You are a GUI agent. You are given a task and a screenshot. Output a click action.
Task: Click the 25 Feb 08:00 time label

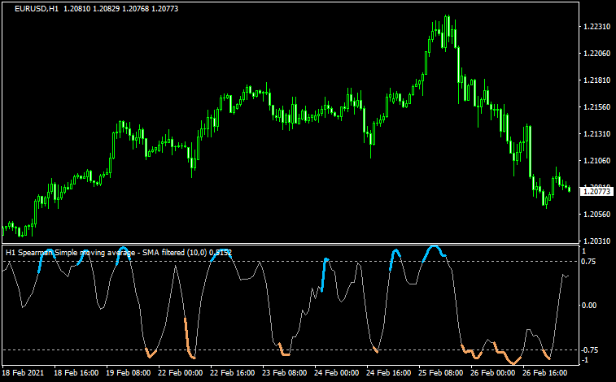[x=440, y=372]
